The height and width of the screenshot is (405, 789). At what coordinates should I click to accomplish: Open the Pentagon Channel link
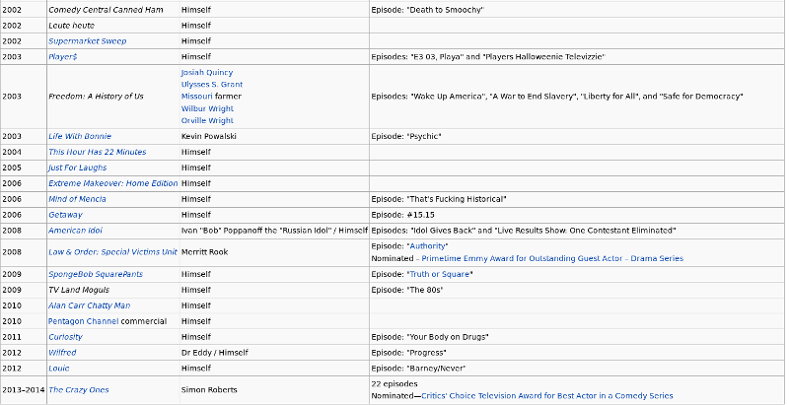(x=84, y=321)
